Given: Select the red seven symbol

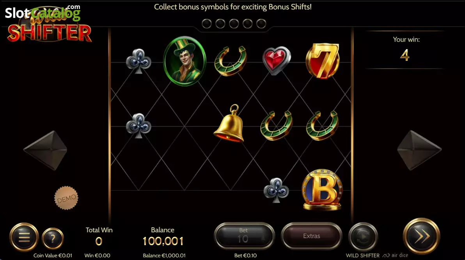Looking at the screenshot, I should pos(322,61).
